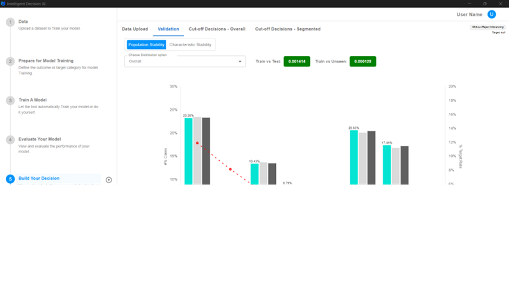Click 'View and evaluate the performance' description

(x=54, y=149)
